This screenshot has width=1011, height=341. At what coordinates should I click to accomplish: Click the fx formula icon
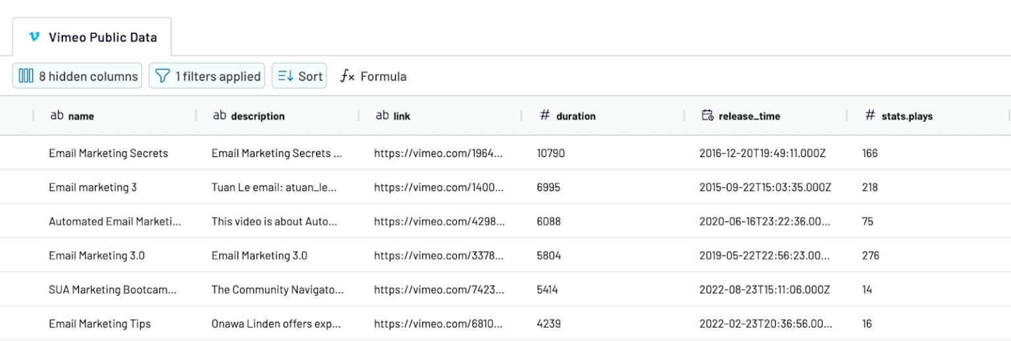[x=348, y=76]
